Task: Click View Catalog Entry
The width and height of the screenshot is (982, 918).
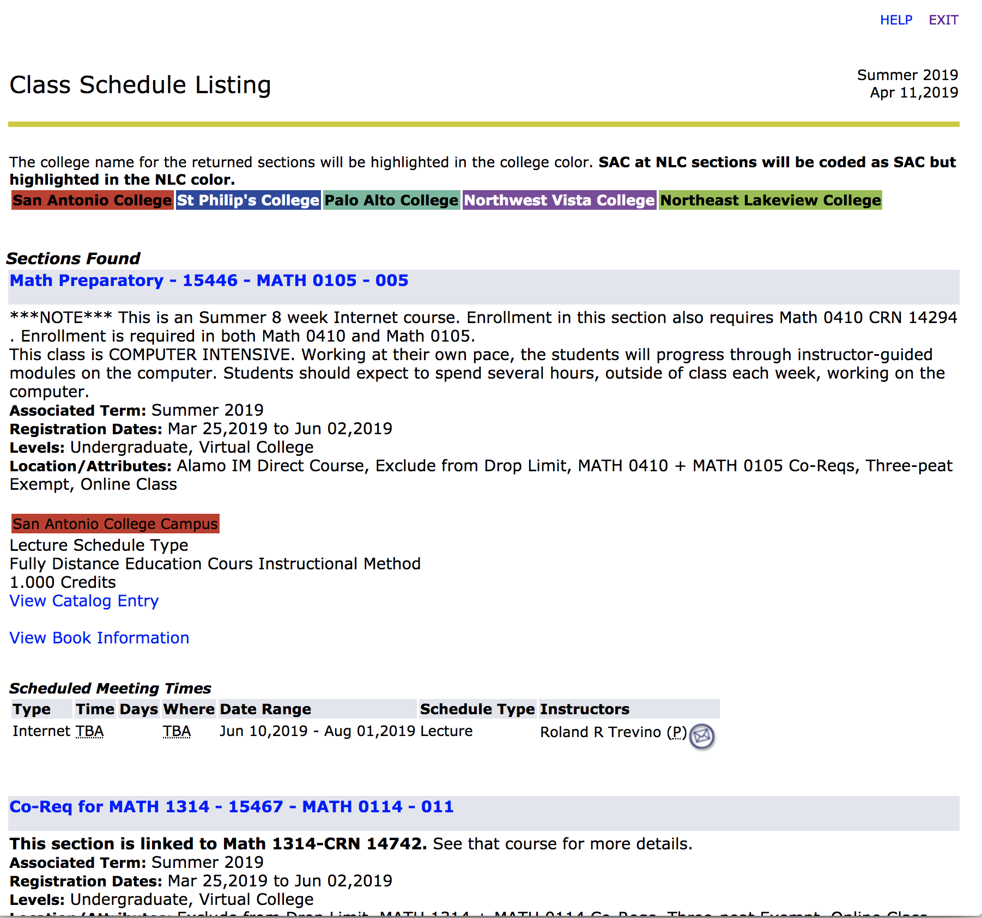Action: (x=84, y=601)
